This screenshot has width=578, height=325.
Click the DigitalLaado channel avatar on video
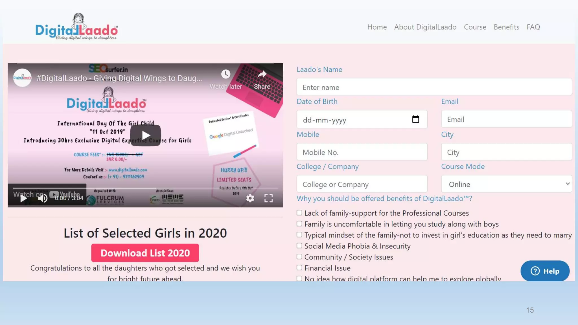coord(22,78)
